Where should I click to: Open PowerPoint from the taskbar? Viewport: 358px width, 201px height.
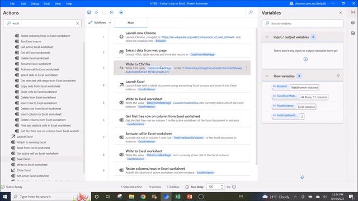point(189,197)
